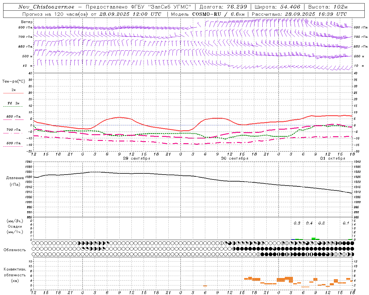Click the precipitation value 0.2

321,223
